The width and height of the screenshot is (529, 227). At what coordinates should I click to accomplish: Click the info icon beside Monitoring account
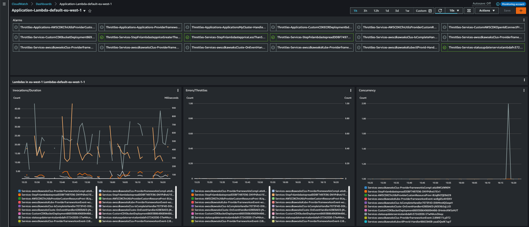[x=497, y=4]
